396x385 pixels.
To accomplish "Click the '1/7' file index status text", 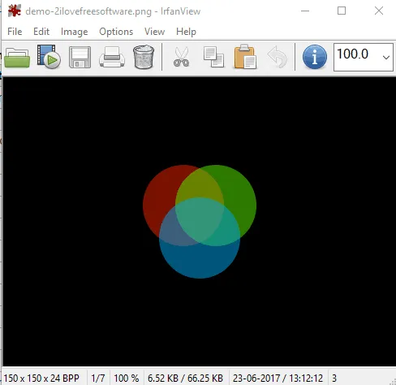I will pos(98,378).
